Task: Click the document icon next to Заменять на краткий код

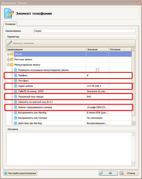Action: [16, 102]
